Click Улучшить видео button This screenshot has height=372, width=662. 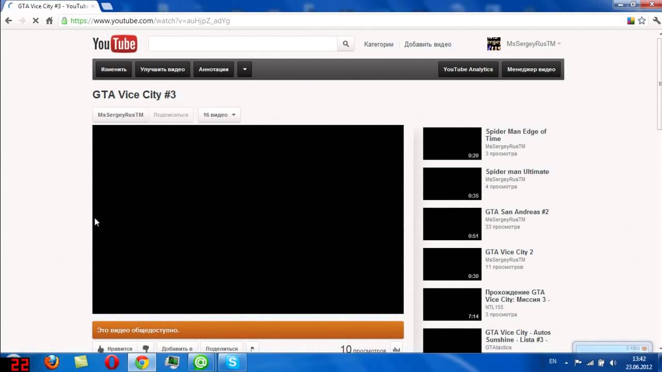coord(162,69)
